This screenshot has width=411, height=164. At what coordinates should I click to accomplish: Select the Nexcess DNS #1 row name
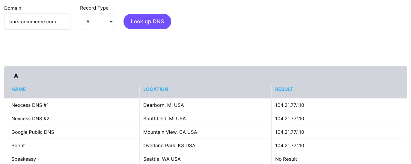click(x=30, y=105)
